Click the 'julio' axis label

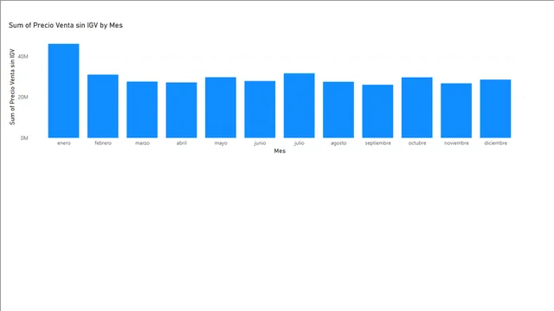point(299,143)
